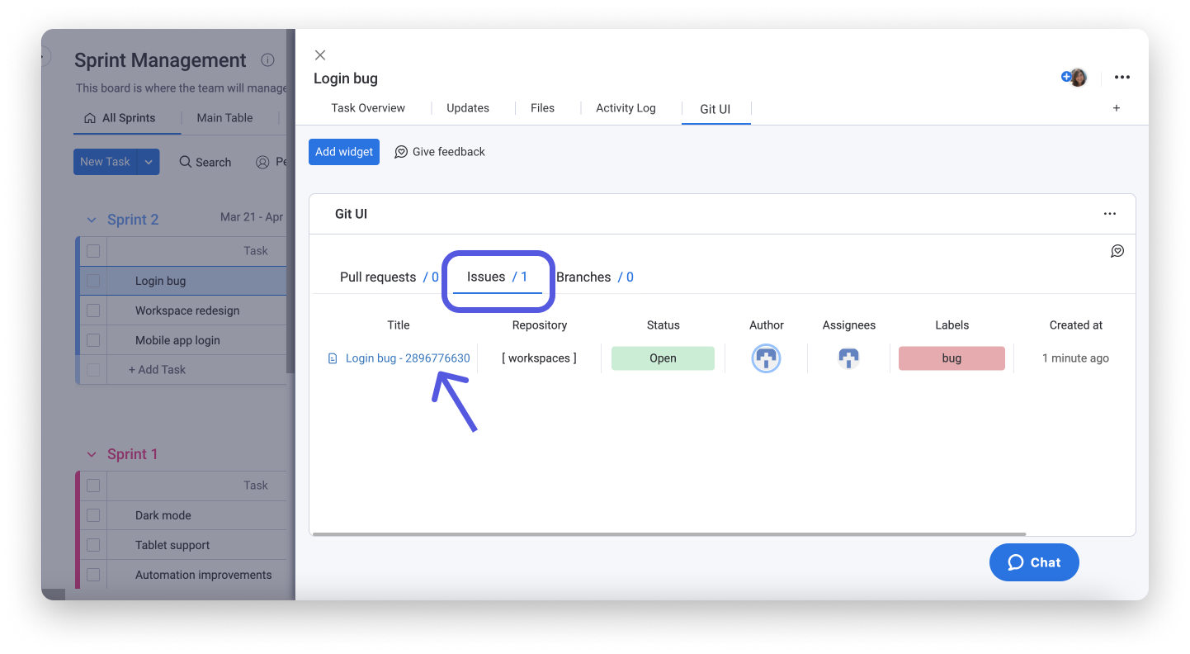The width and height of the screenshot is (1190, 654).
Task: Click the plus icon to add a view
Action: point(1116,107)
